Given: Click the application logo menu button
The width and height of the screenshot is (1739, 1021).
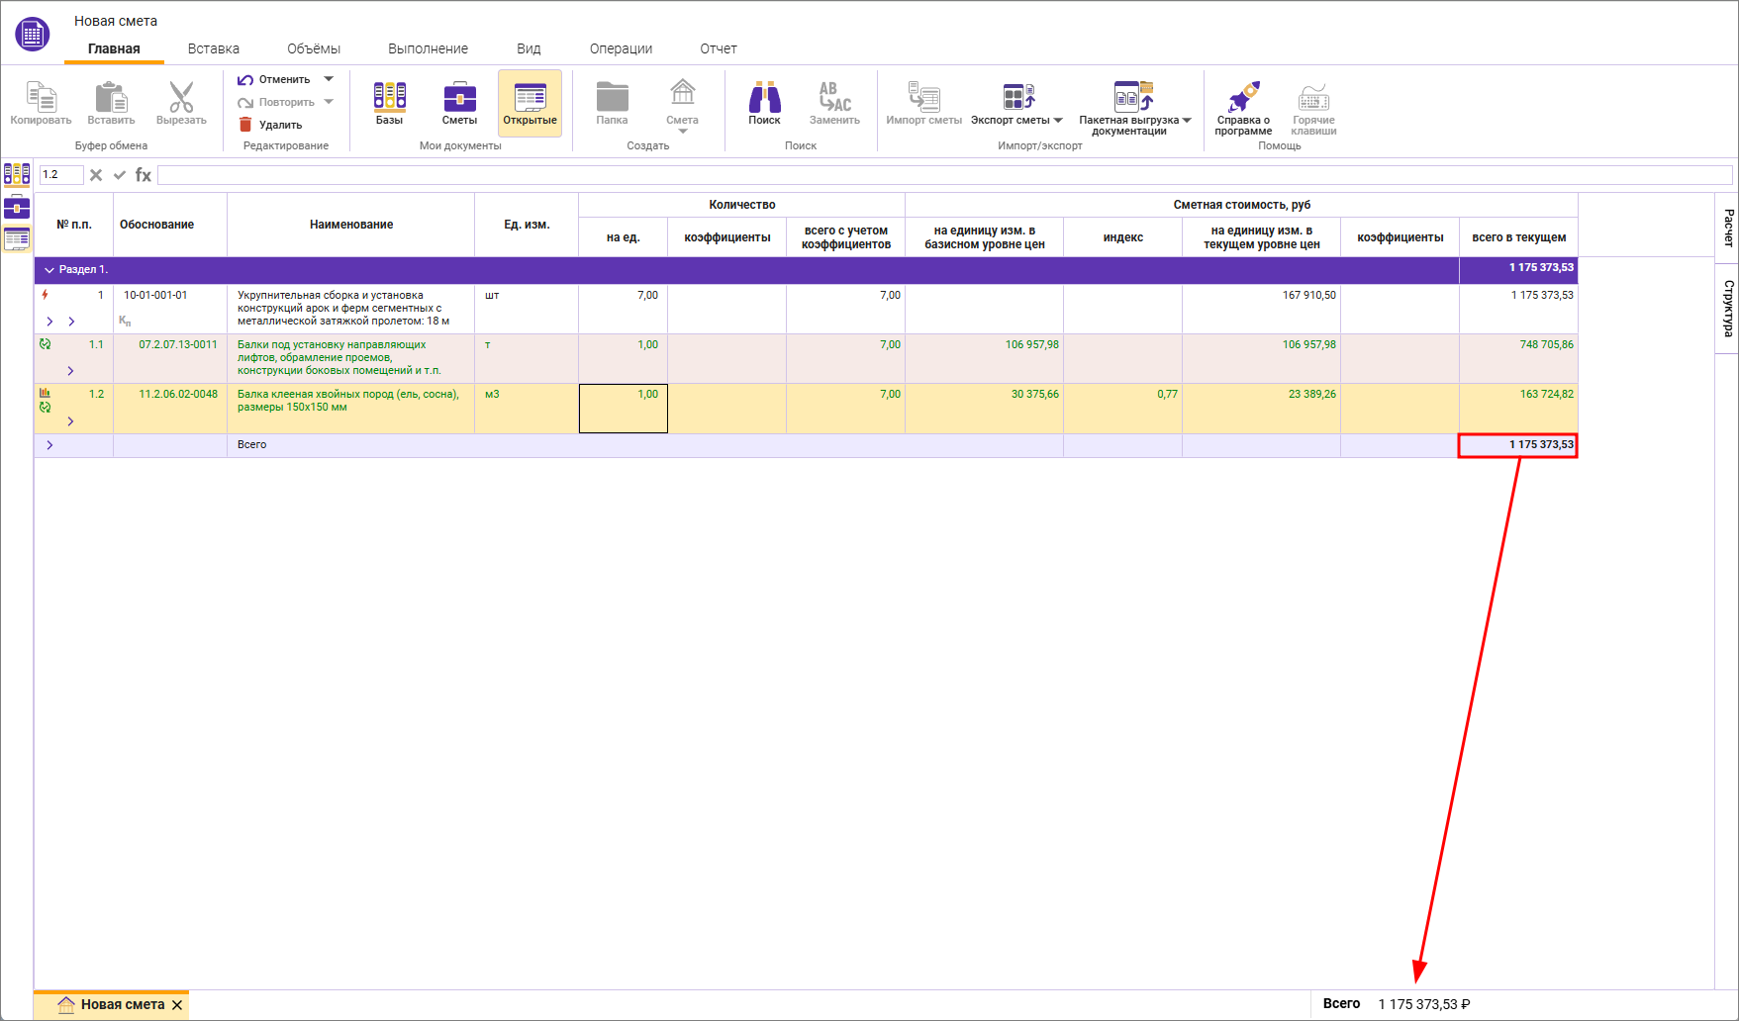Looking at the screenshot, I should point(33,34).
